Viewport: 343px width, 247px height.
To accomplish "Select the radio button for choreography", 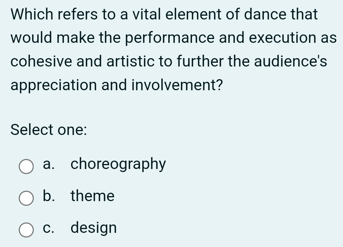I will point(26,167).
